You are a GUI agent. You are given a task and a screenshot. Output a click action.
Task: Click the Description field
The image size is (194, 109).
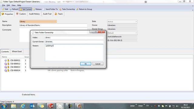click(x=53, y=25)
